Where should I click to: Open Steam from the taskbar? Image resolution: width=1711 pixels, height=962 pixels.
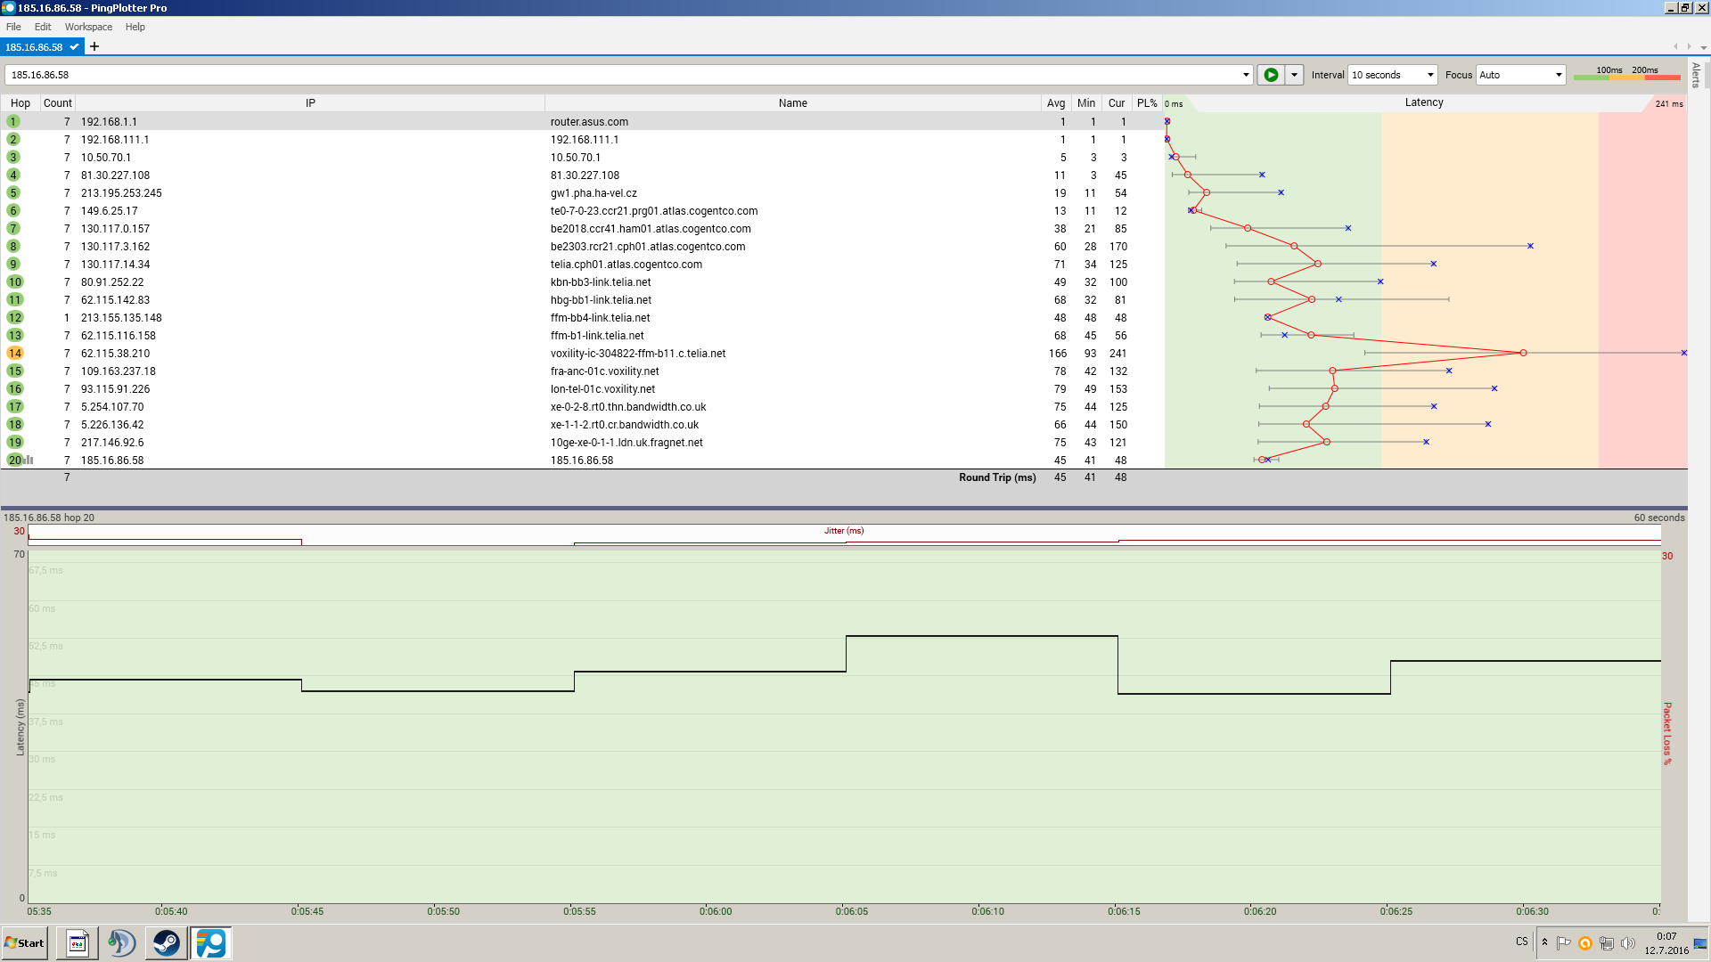click(x=166, y=942)
